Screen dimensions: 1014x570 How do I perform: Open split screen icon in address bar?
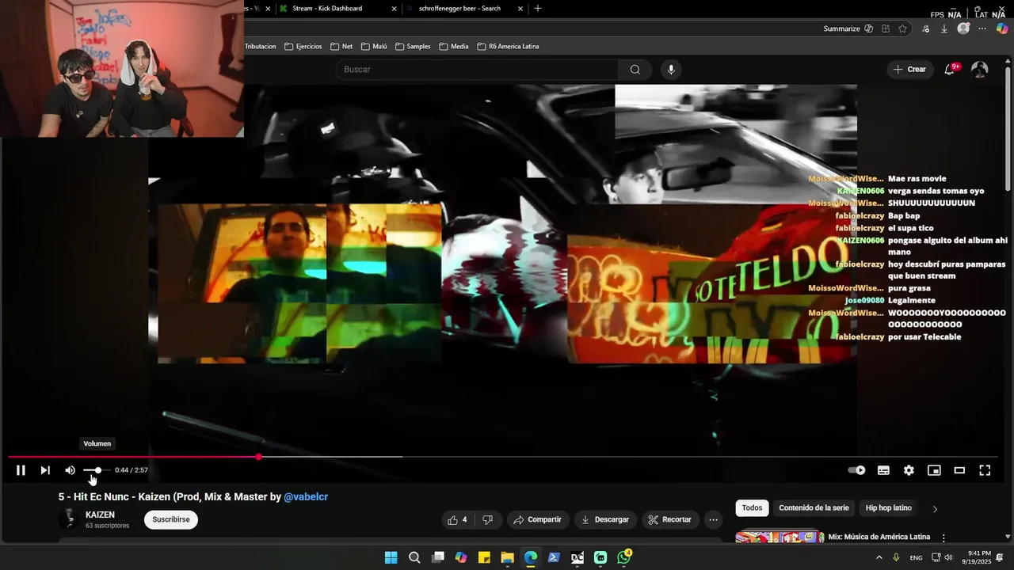pos(886,28)
